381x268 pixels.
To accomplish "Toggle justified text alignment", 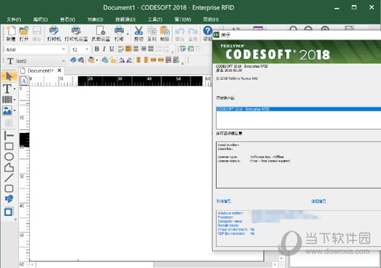I will click(151, 49).
